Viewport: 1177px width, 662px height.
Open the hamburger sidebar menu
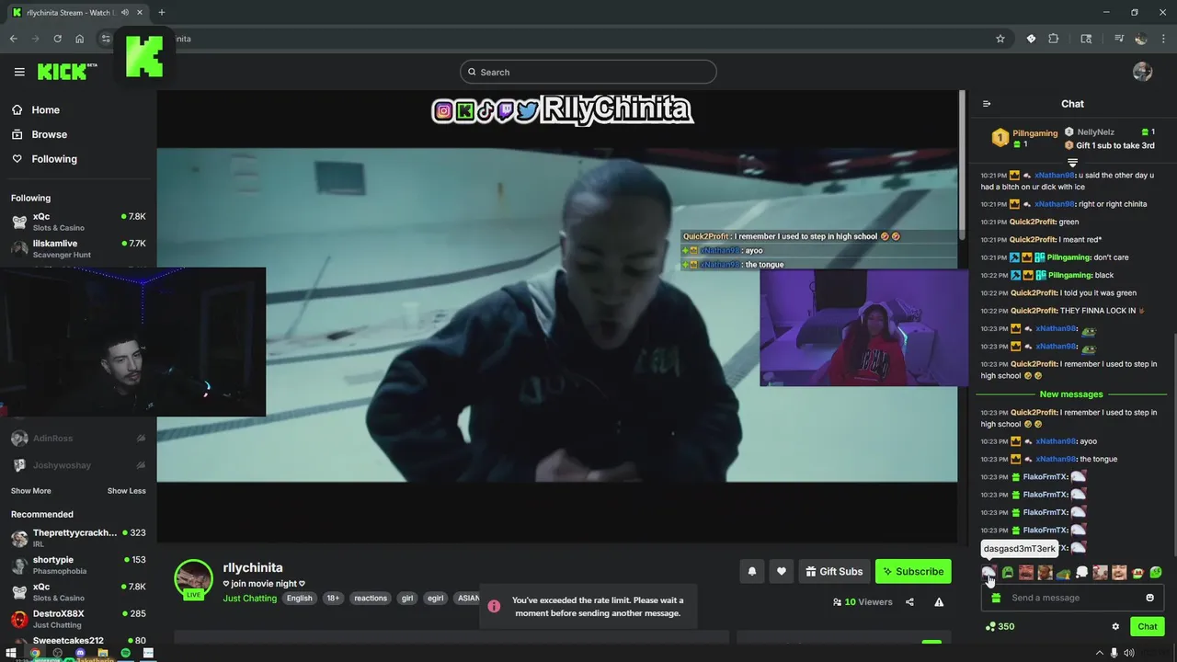point(19,72)
